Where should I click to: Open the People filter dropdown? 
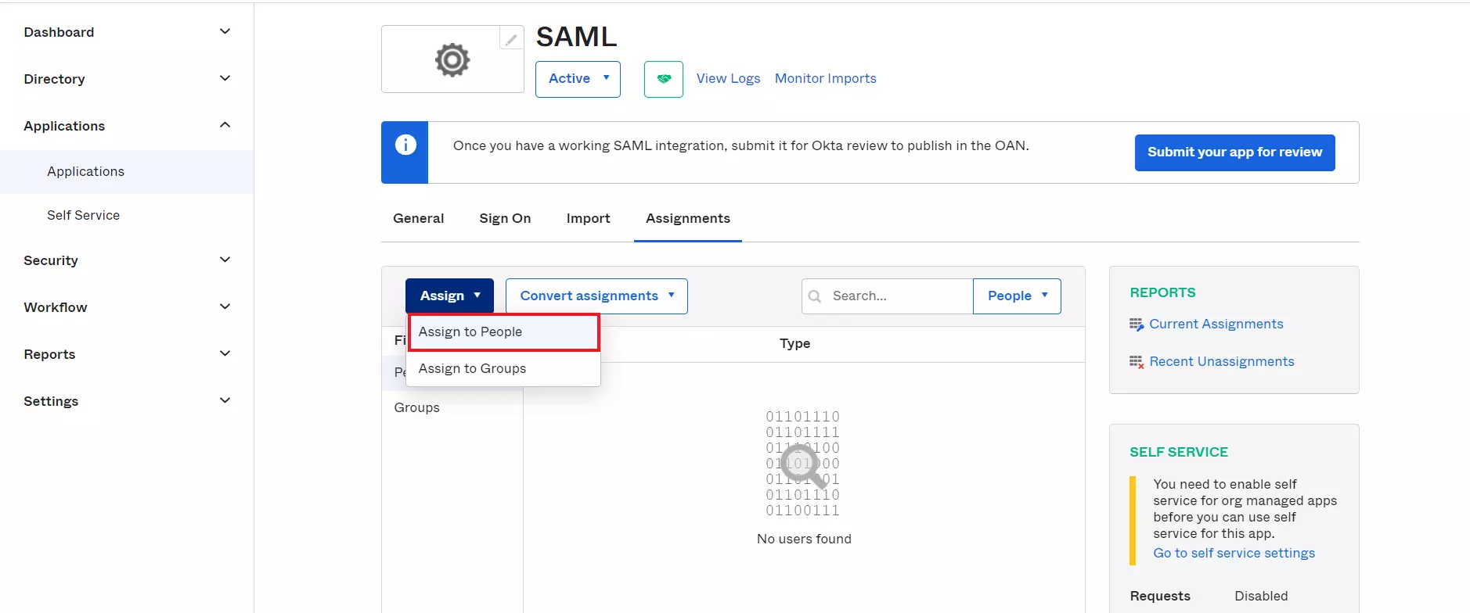point(1017,296)
